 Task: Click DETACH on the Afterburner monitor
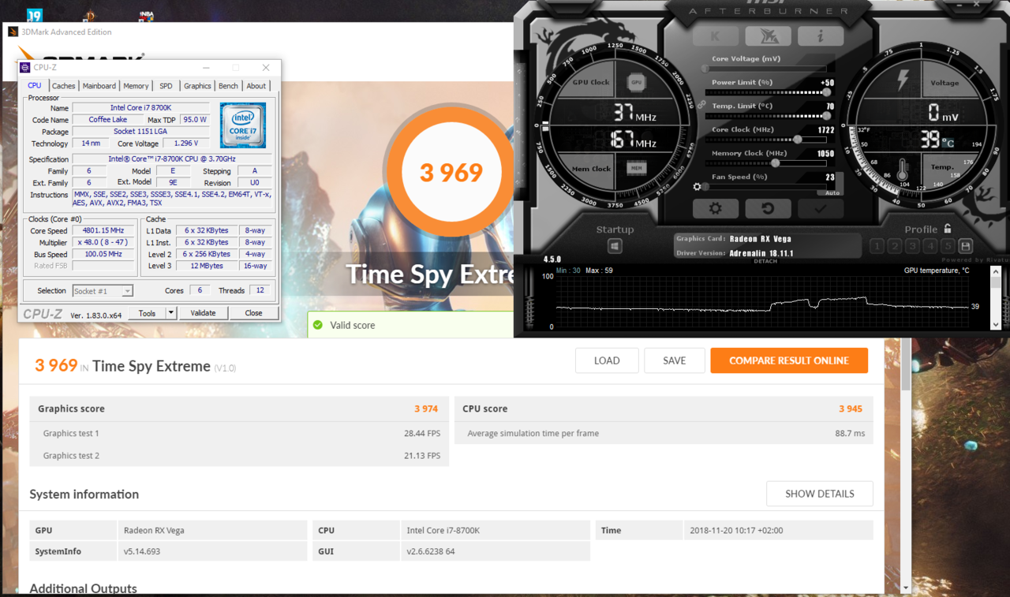pos(765,261)
